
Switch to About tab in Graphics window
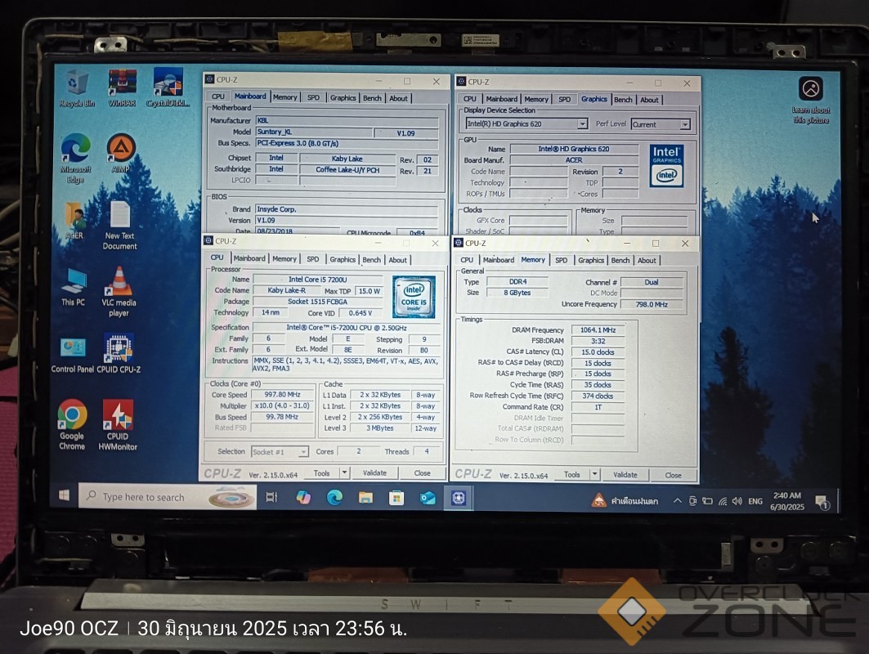649,100
